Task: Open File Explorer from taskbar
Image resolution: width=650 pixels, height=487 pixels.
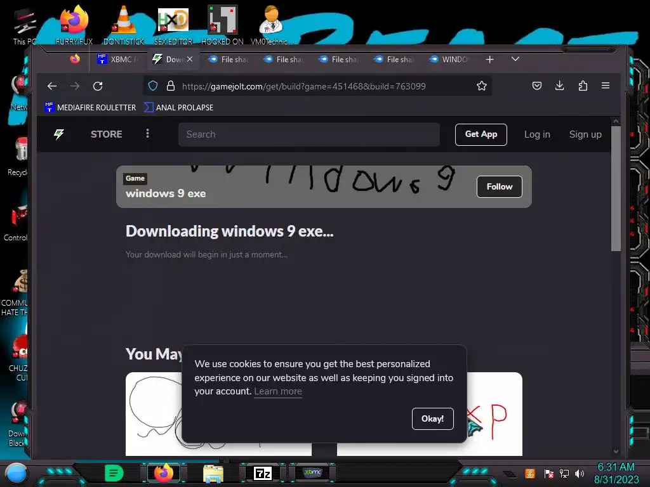Action: [x=213, y=473]
